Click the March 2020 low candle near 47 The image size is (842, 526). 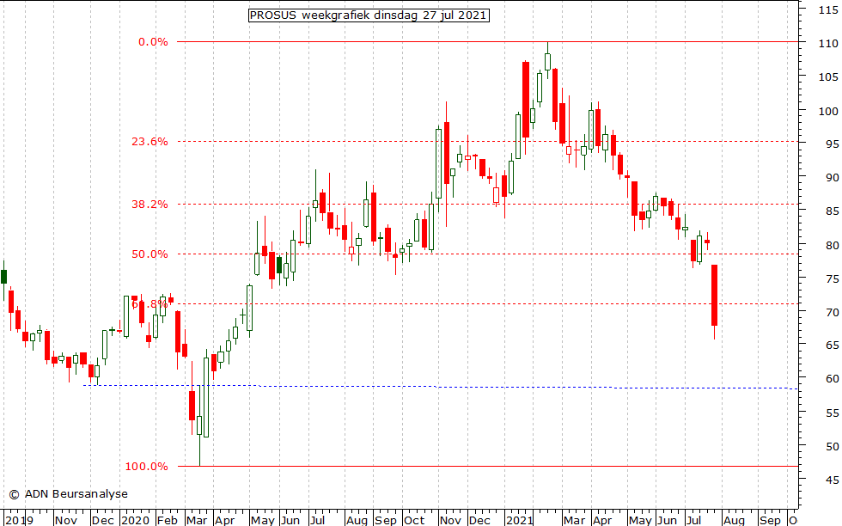[x=199, y=424]
